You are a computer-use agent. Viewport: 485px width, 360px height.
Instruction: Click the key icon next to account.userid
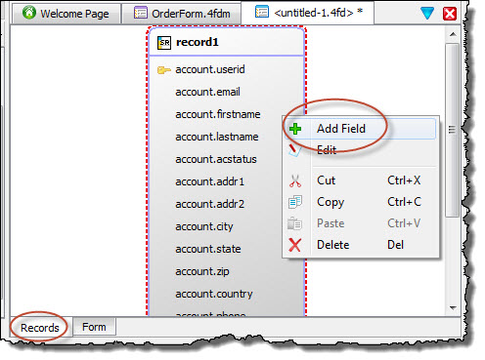[164, 70]
